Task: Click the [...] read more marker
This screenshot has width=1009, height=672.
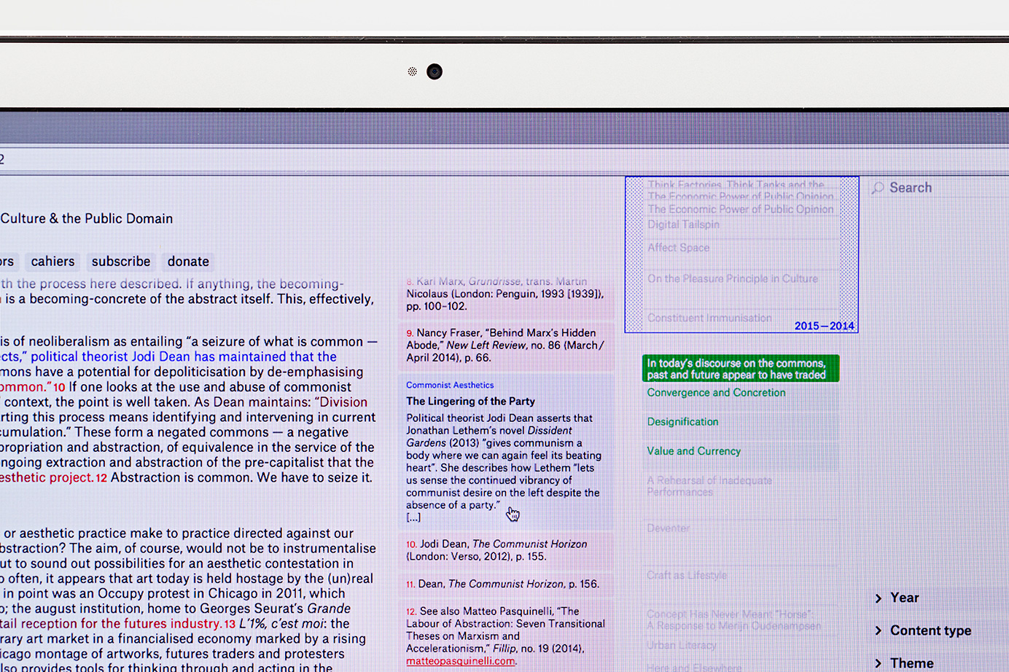Action: pyautogui.click(x=413, y=517)
